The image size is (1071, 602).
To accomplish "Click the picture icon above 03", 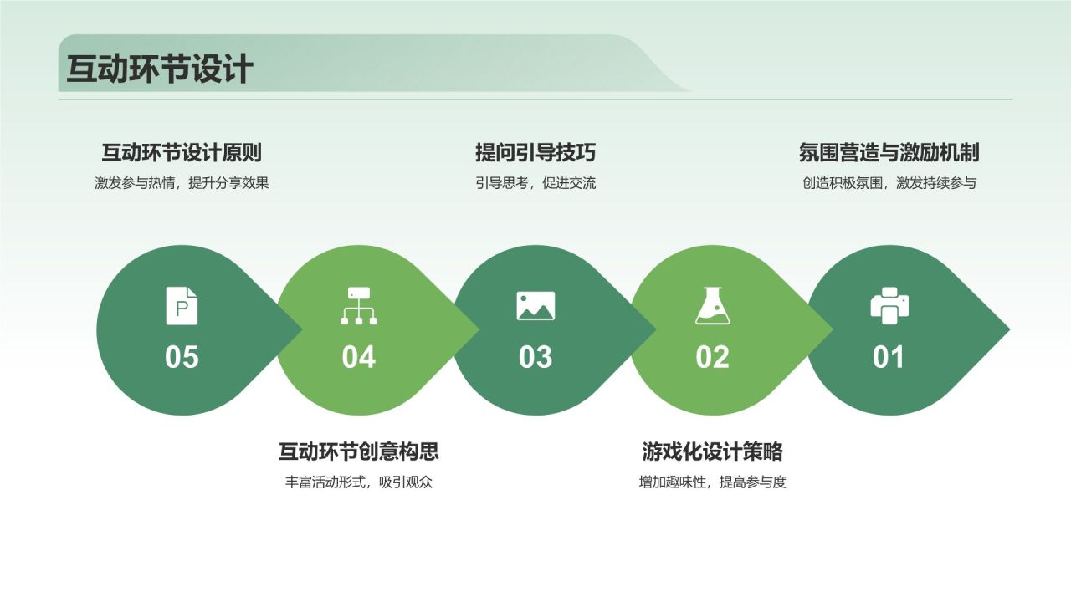I will tap(535, 306).
